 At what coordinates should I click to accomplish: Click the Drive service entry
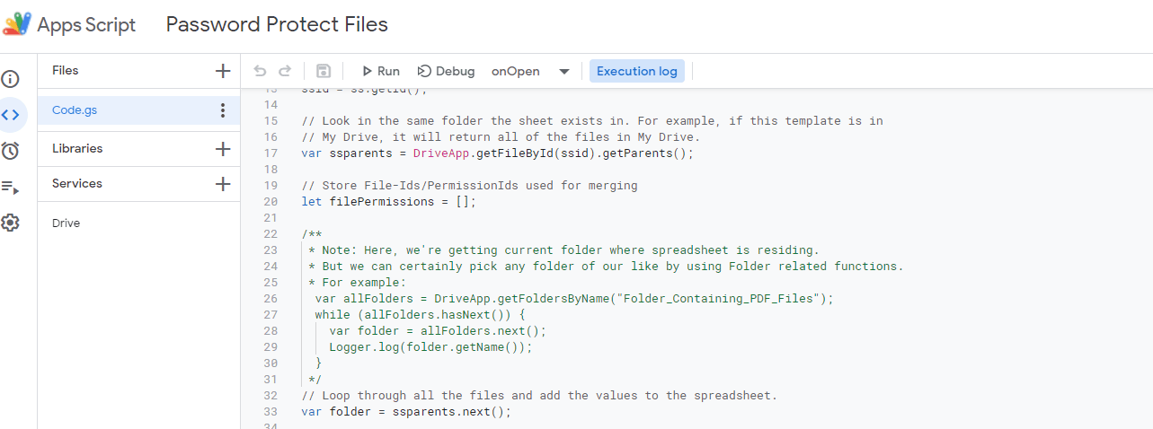pos(66,223)
